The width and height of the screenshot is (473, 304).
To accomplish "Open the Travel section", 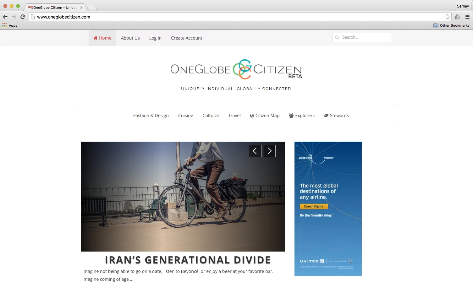I will [234, 116].
